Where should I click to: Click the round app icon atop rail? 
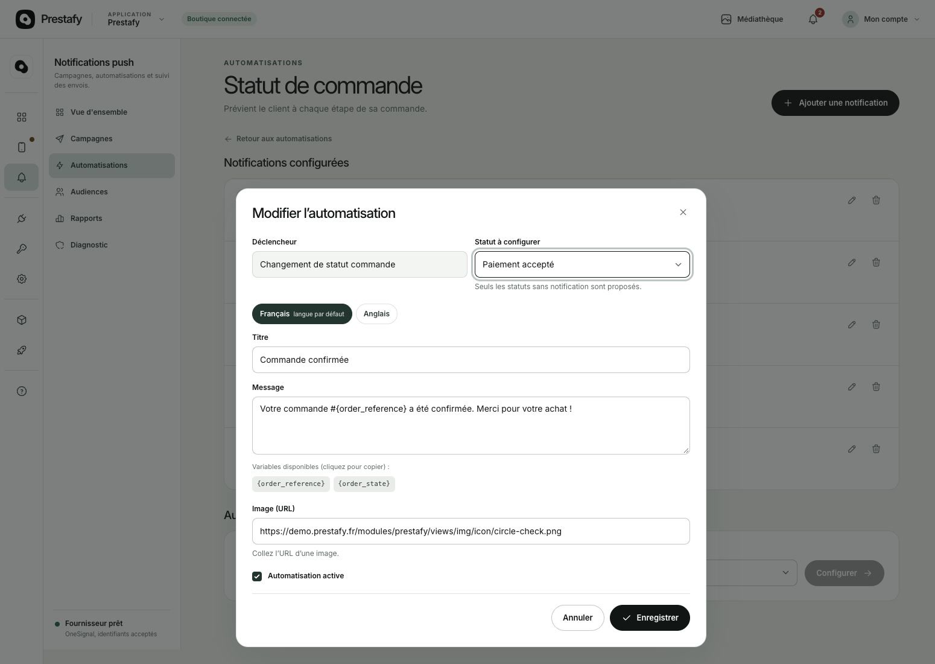22,66
